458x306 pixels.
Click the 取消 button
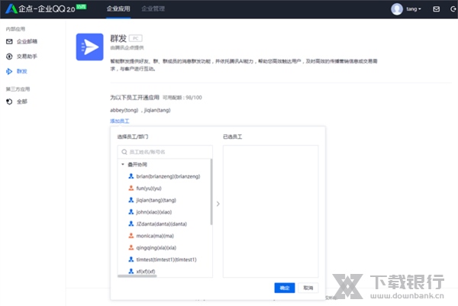tap(308, 288)
